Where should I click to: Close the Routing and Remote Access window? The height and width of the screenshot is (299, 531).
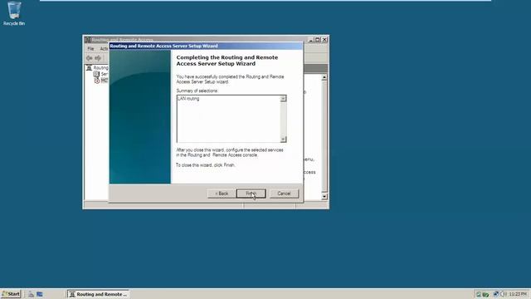point(324,39)
